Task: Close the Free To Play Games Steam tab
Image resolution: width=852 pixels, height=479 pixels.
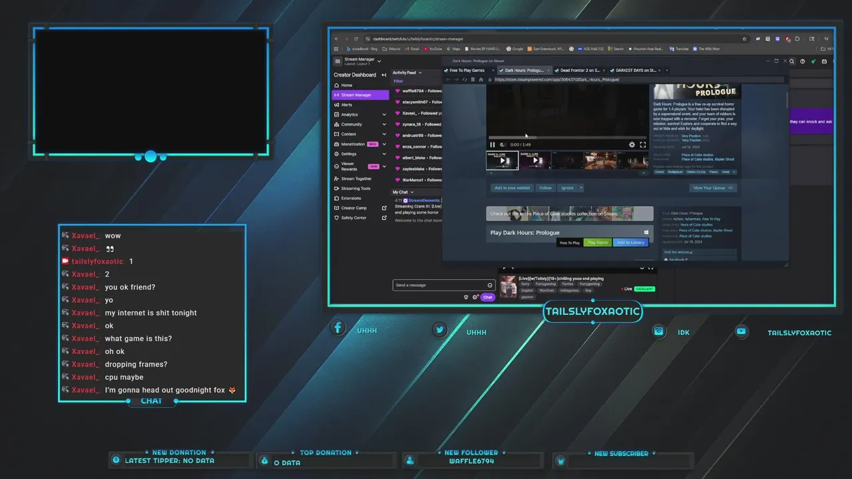Action: [x=493, y=70]
